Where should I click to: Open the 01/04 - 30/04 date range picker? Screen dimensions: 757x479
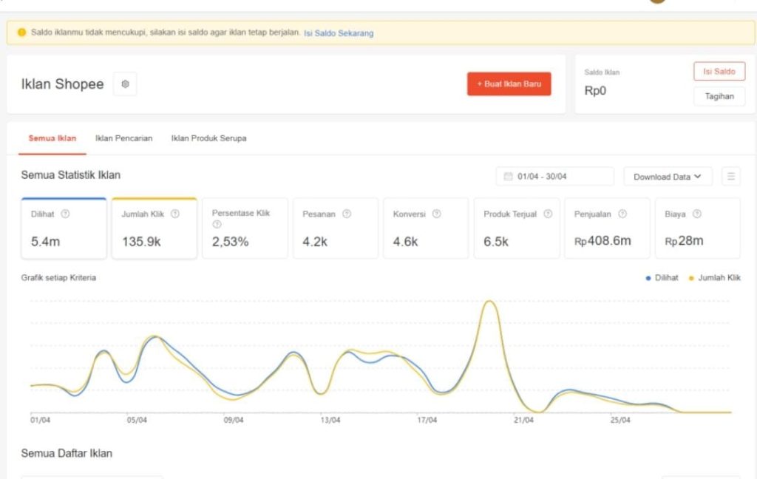[x=554, y=176]
